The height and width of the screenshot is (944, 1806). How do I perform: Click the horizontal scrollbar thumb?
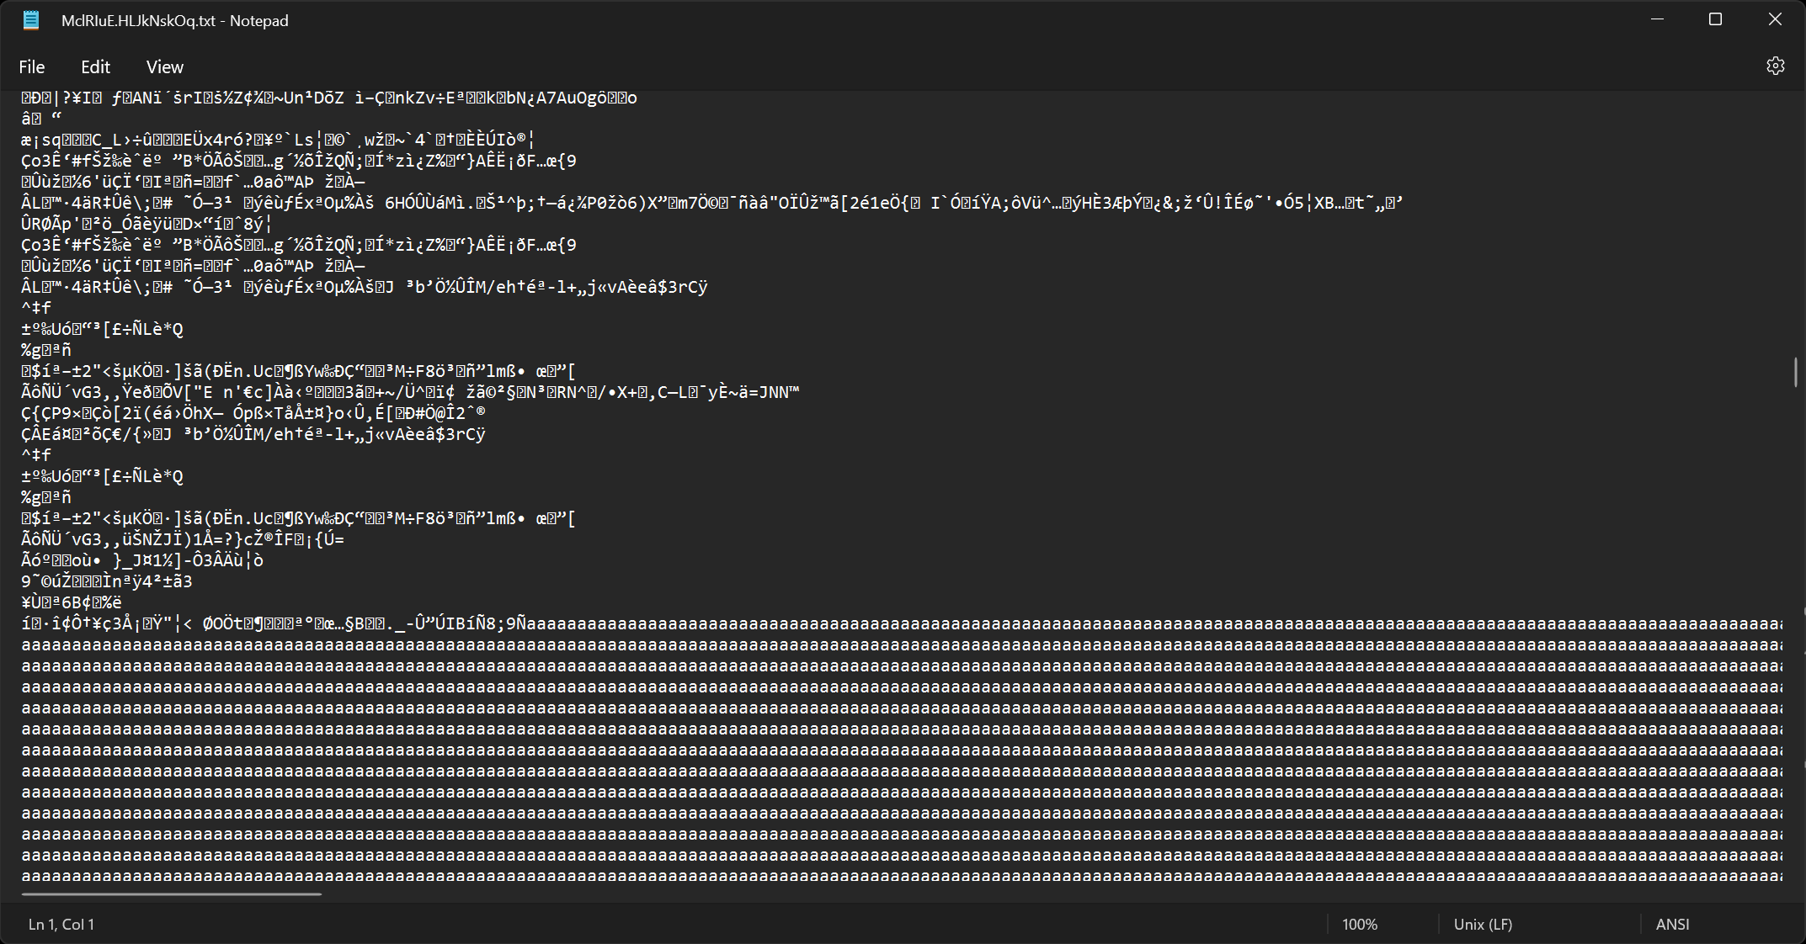click(x=171, y=894)
